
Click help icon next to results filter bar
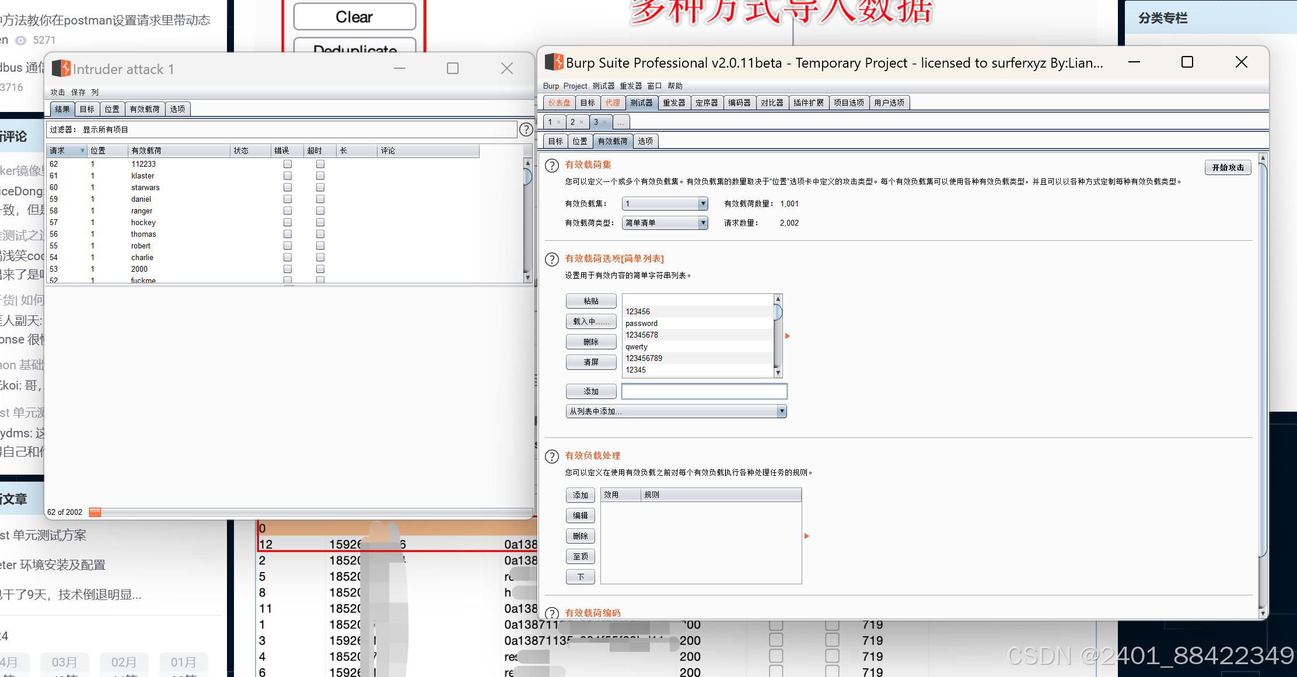(526, 129)
